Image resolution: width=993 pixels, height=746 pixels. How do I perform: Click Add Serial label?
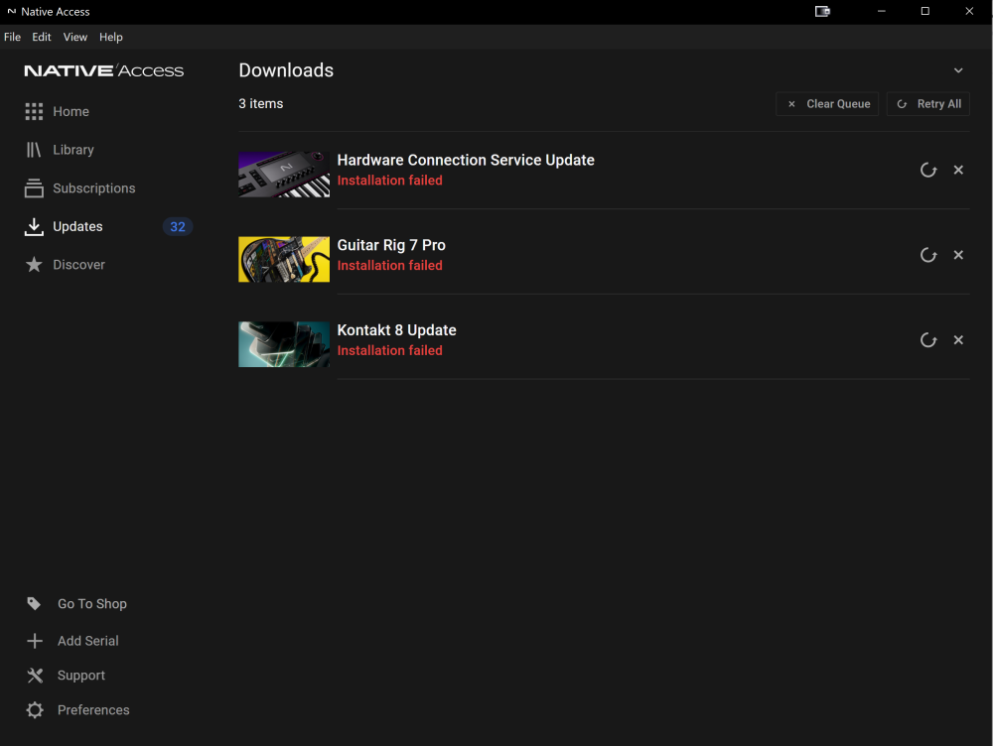point(88,641)
